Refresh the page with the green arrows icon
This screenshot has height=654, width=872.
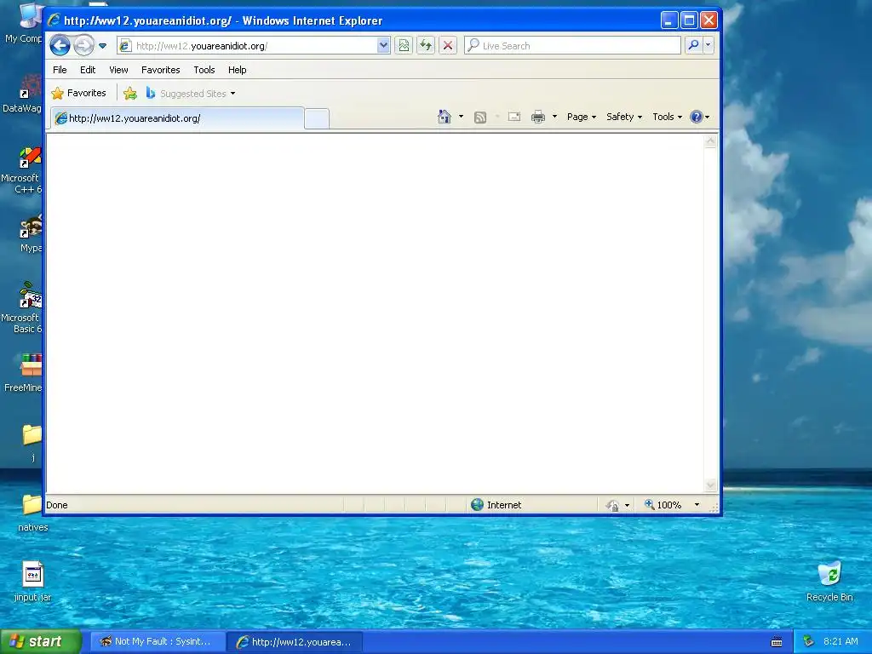(426, 46)
